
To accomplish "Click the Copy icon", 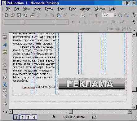I will (x=52, y=15).
